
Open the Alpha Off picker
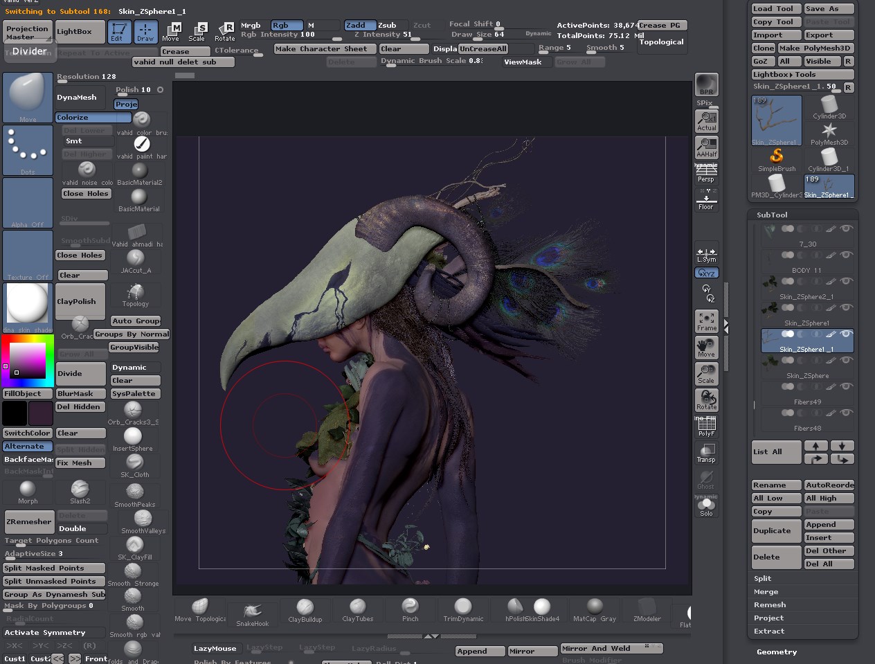[x=28, y=203]
